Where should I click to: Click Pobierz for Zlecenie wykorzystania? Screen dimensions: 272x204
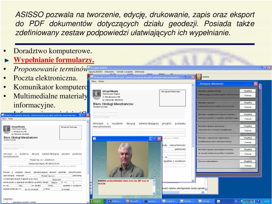(248, 166)
